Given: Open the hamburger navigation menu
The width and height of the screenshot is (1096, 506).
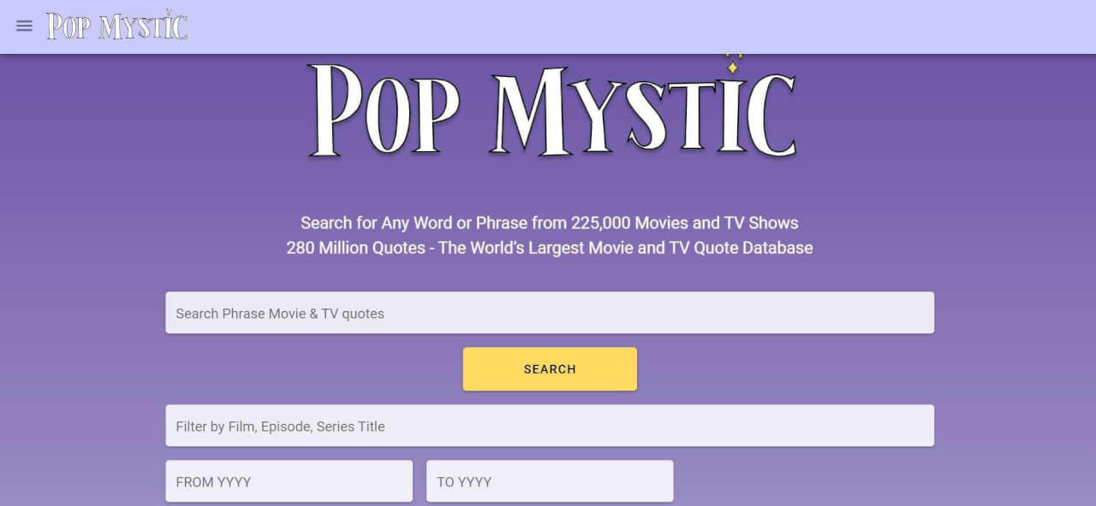Looking at the screenshot, I should point(24,26).
